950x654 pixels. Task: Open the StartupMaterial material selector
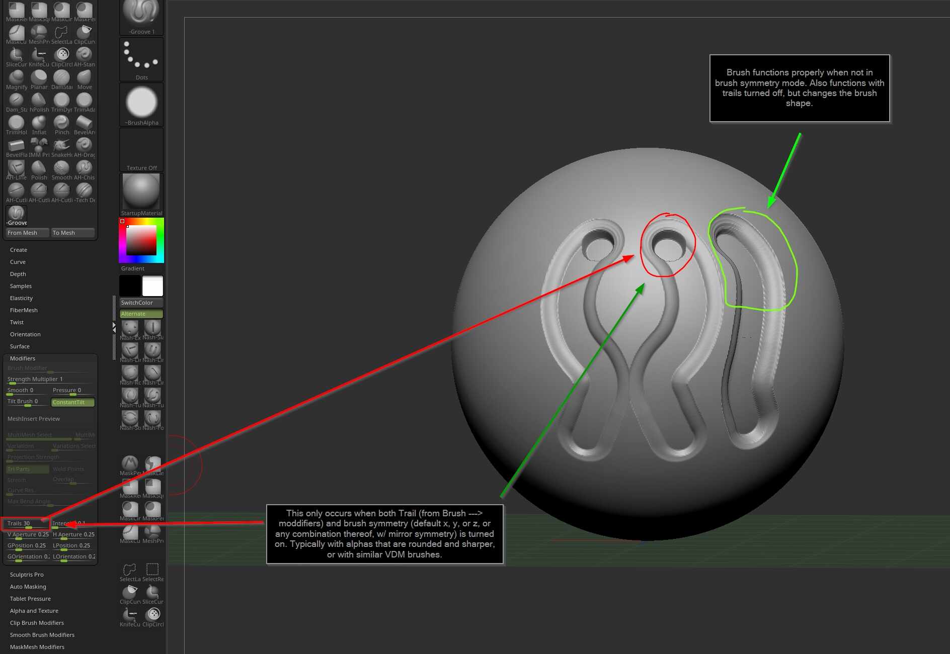[x=141, y=195]
